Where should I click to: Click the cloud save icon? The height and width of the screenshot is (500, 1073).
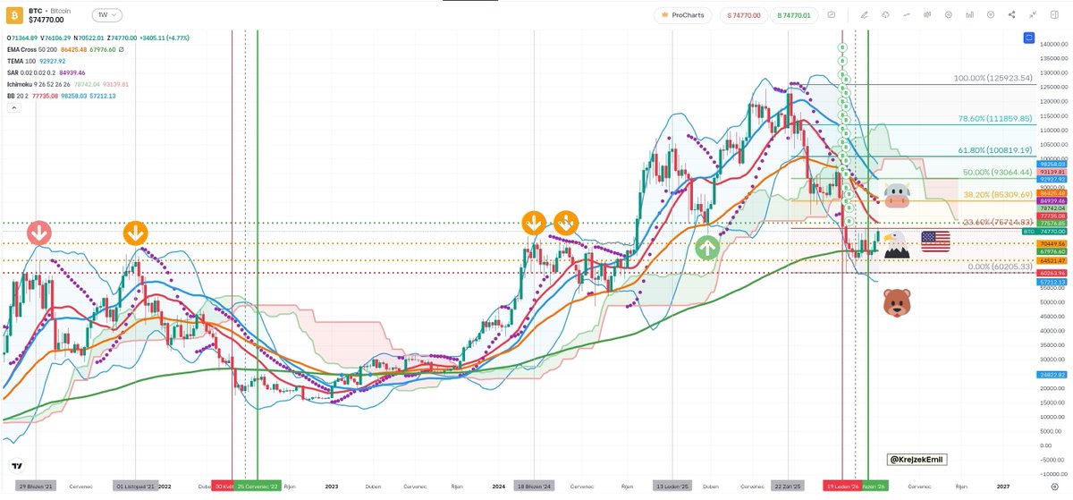885,15
